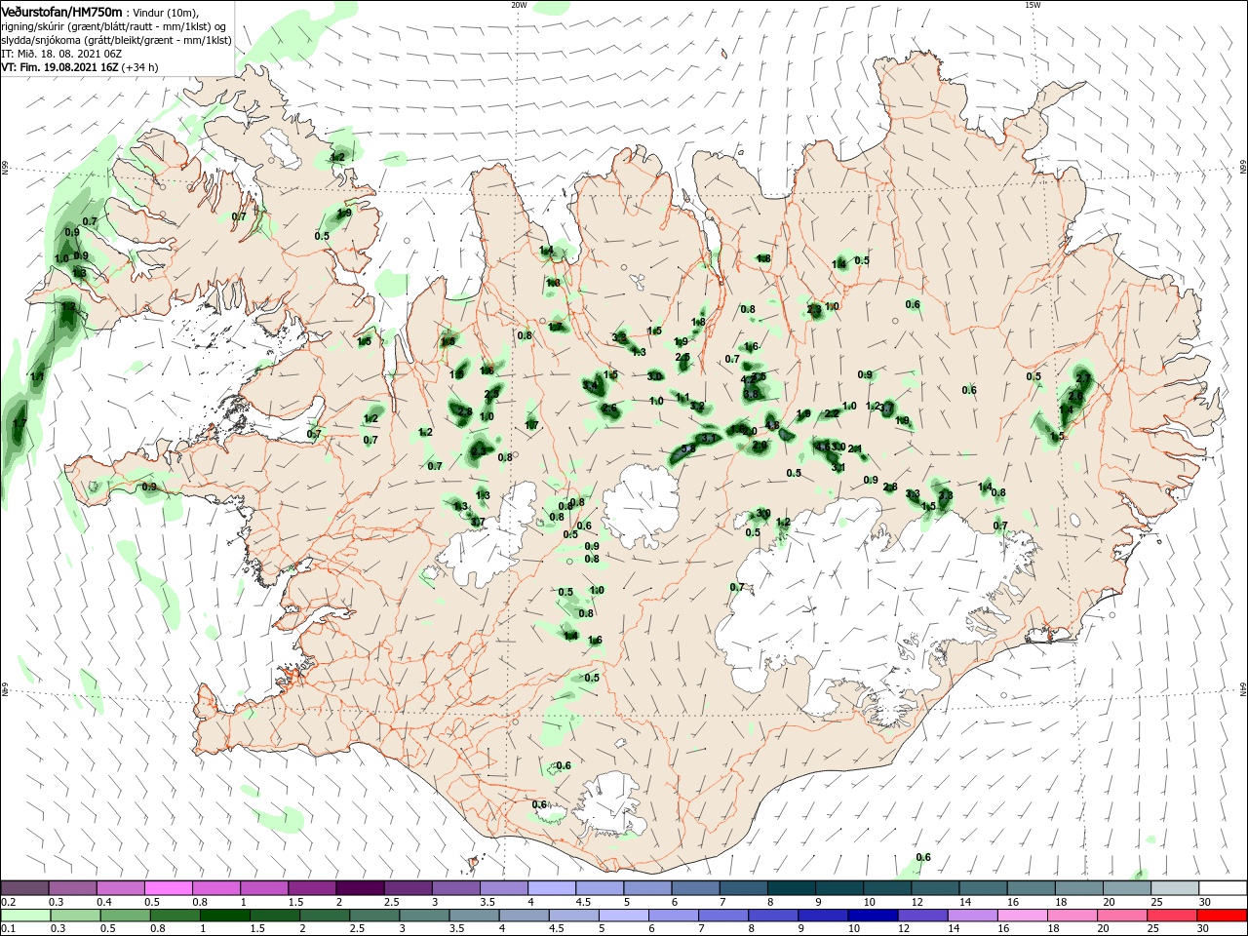The height and width of the screenshot is (936, 1248).
Task: Select the snow-scale swatch labeled 4.5
Action: point(599,888)
